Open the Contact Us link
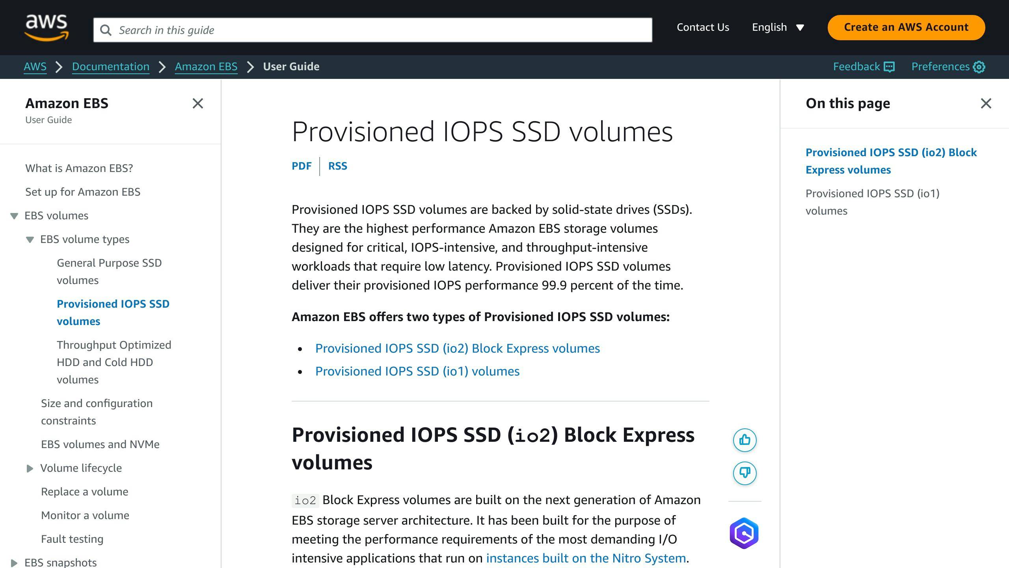 (703, 27)
